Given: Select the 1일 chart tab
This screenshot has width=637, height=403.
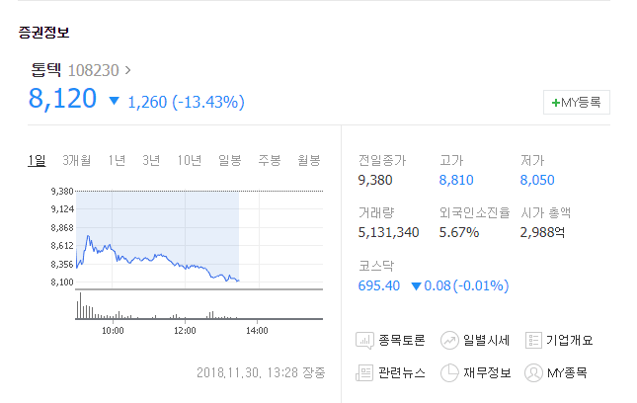Looking at the screenshot, I should (x=37, y=160).
